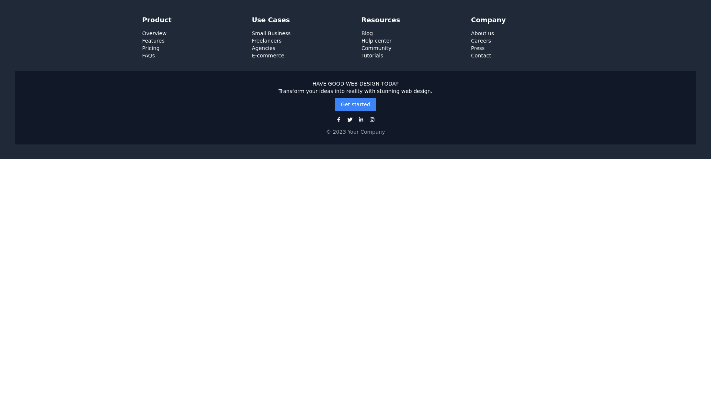The height and width of the screenshot is (400, 711).
Task: Go to the Features page link
Action: coord(153,41)
